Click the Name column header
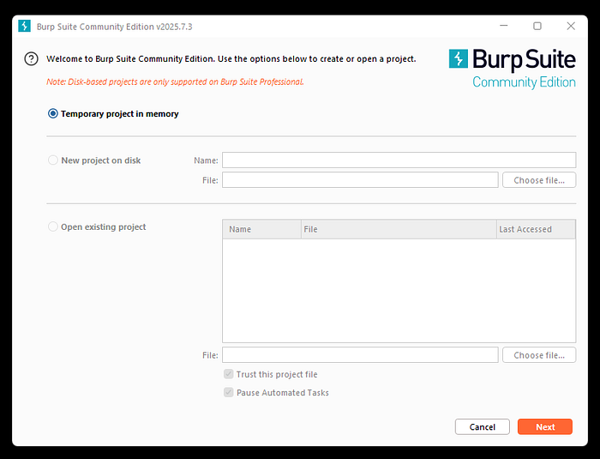Viewport: 600px width, 459px height. click(x=261, y=229)
